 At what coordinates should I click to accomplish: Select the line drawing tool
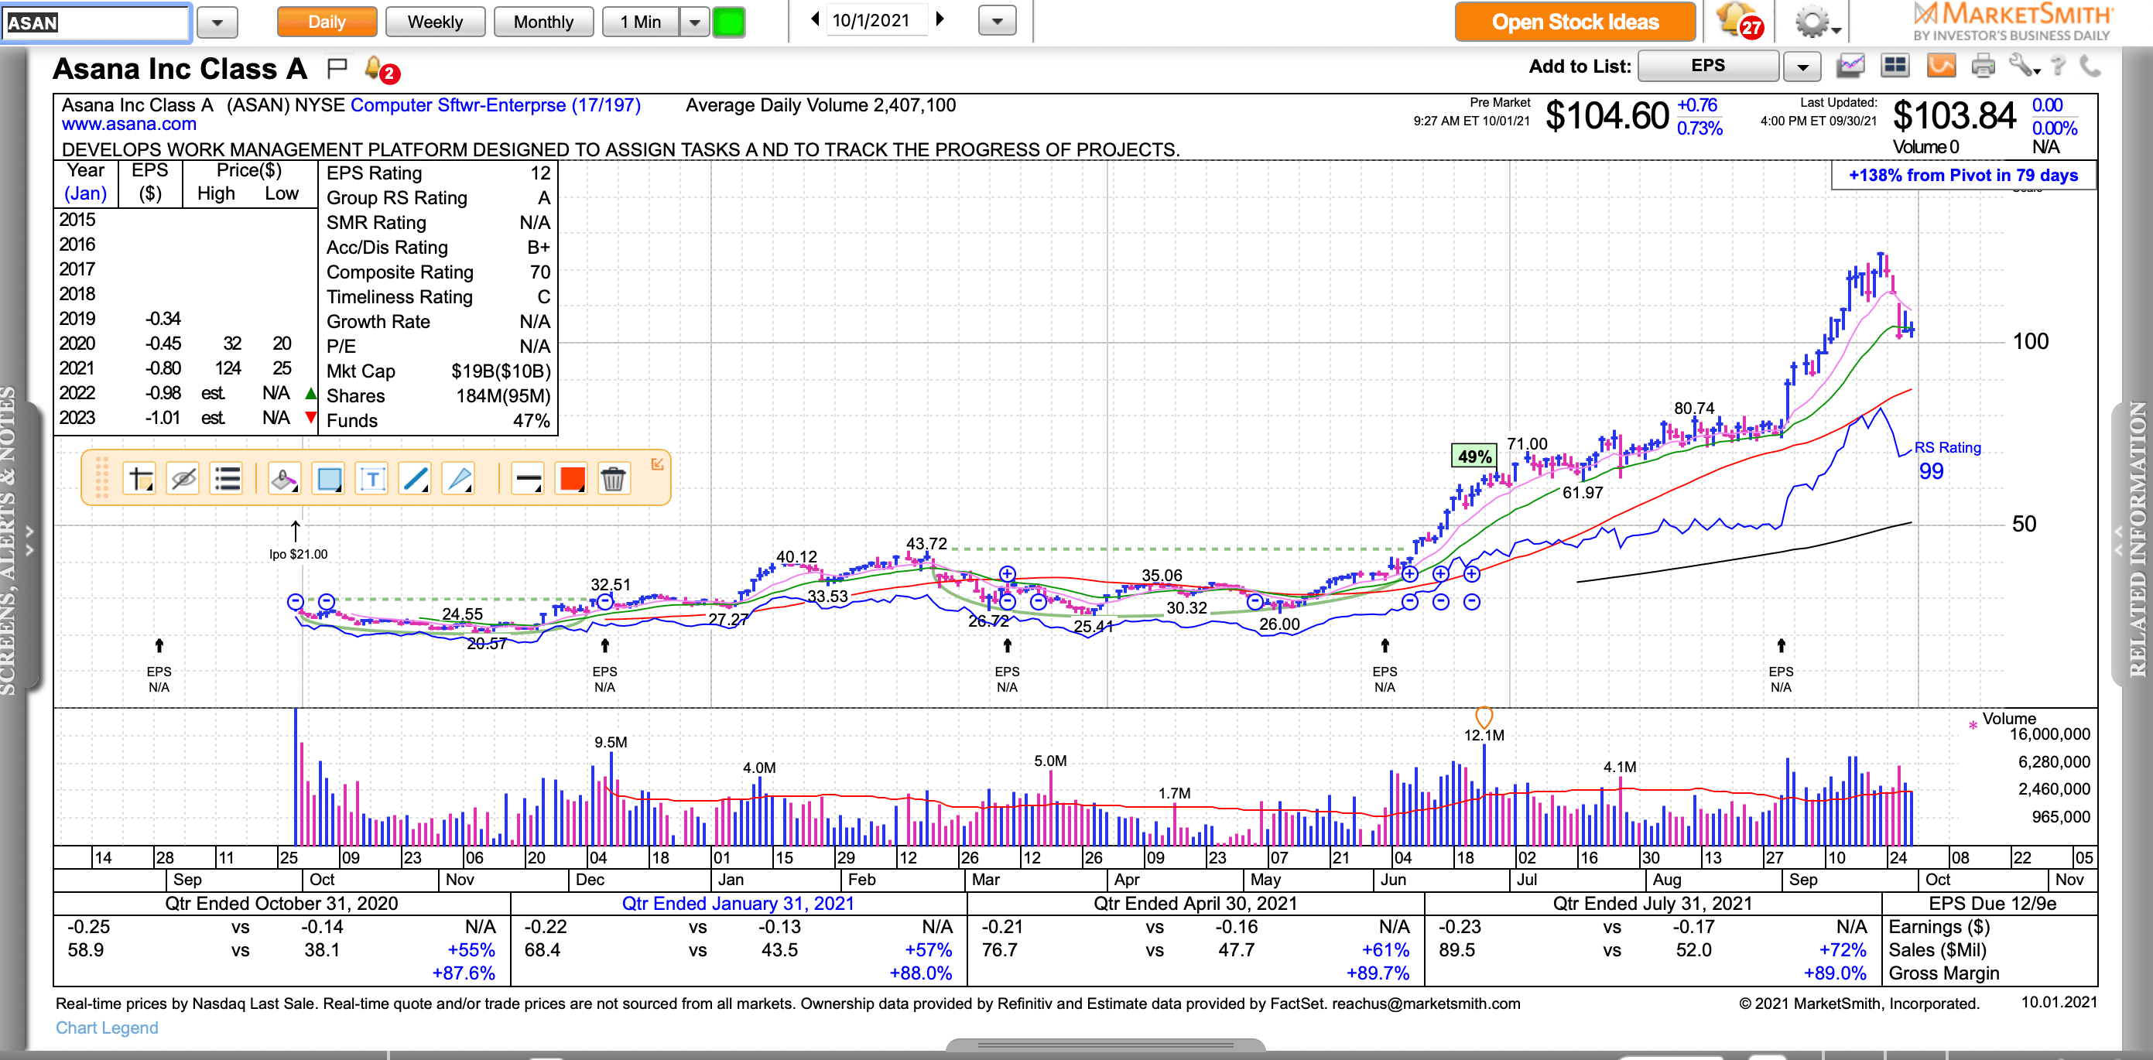416,479
